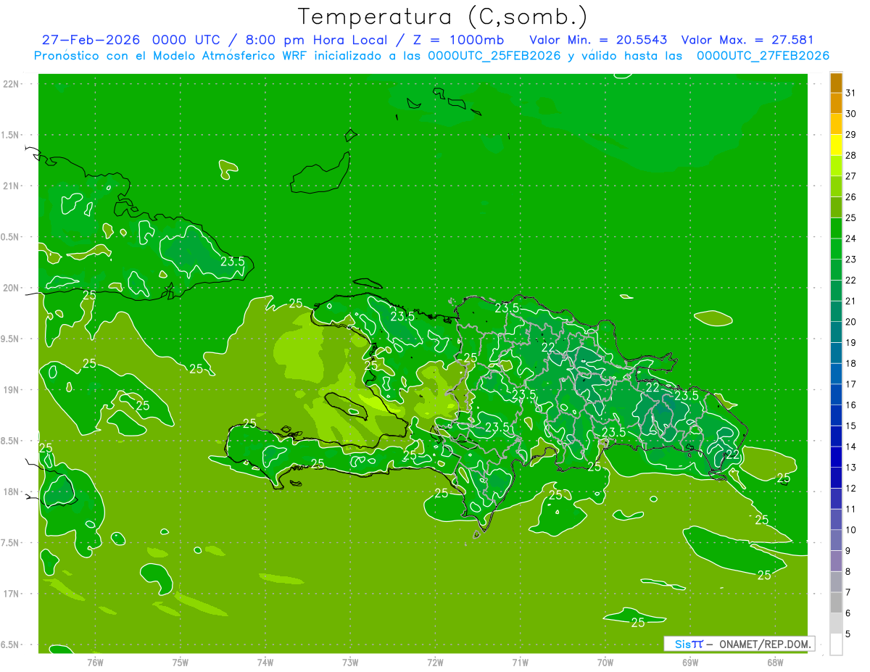
Task: Click the '72W' longitude axis label
Action: click(x=435, y=663)
